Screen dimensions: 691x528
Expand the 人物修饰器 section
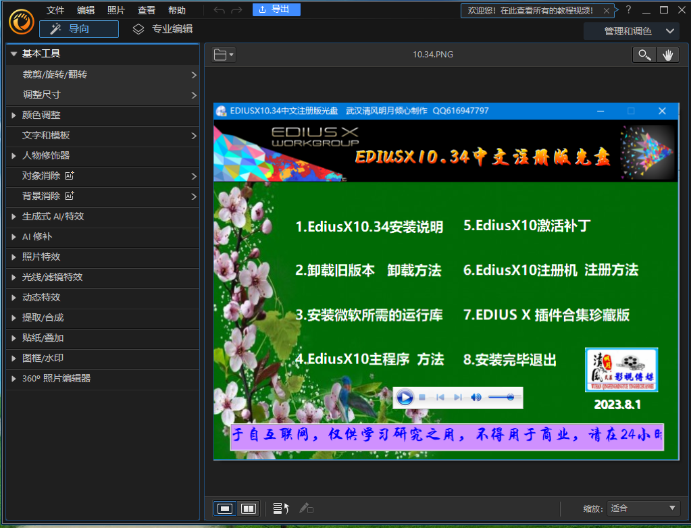[103, 156]
